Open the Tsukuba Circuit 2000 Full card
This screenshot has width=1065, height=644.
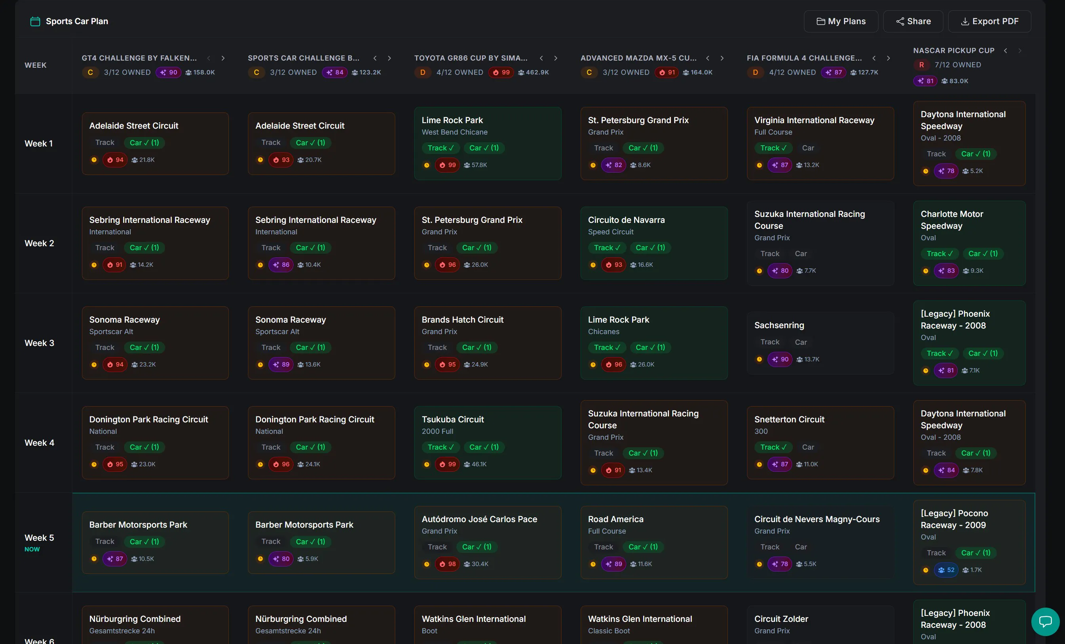[x=488, y=442]
